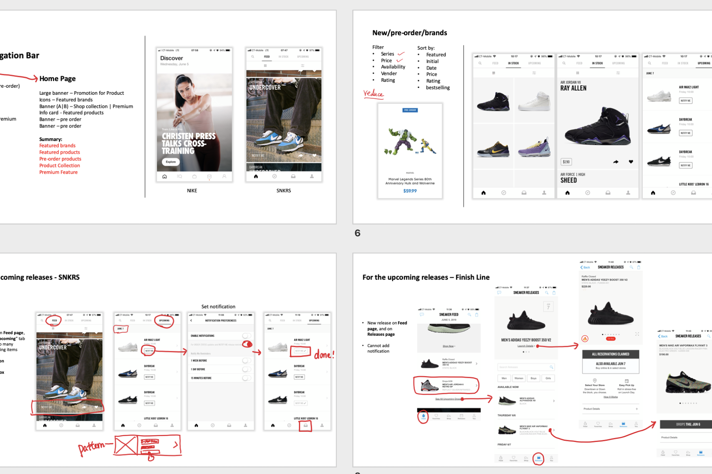Click orange flame icon below black Yeezy photo

point(585,339)
